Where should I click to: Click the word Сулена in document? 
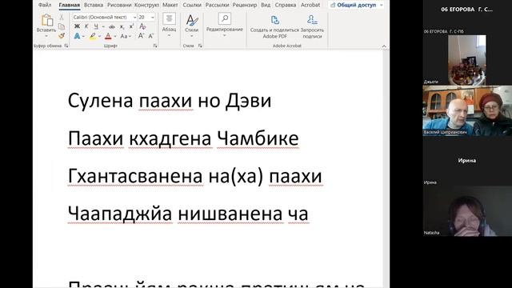point(100,101)
